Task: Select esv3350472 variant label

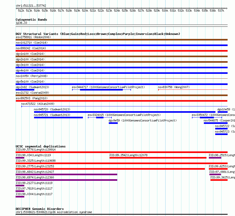Action: coord(213,115)
